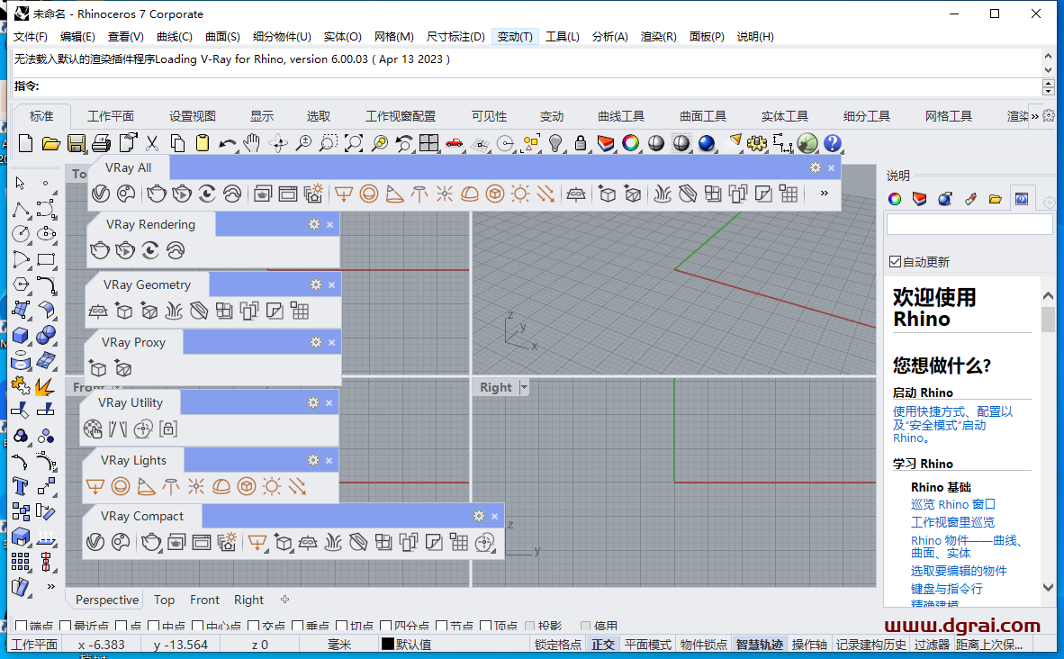Click the sphere light icon in VRay Lights
Viewport: 1064px width, 659px height.
[121, 486]
